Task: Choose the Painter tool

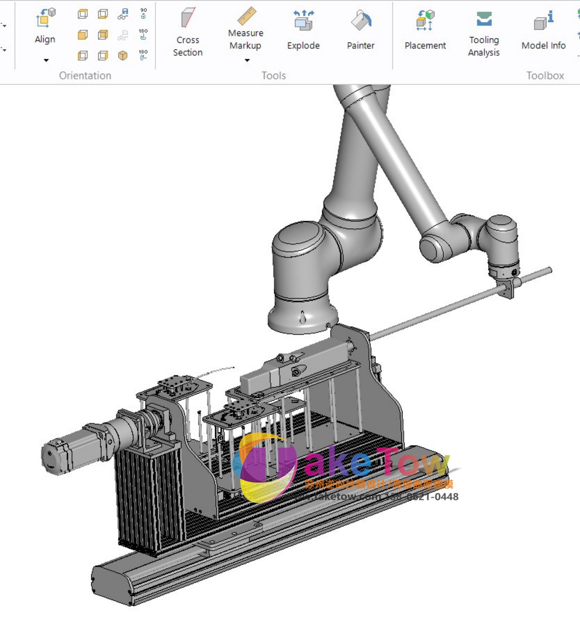Action: click(x=361, y=30)
